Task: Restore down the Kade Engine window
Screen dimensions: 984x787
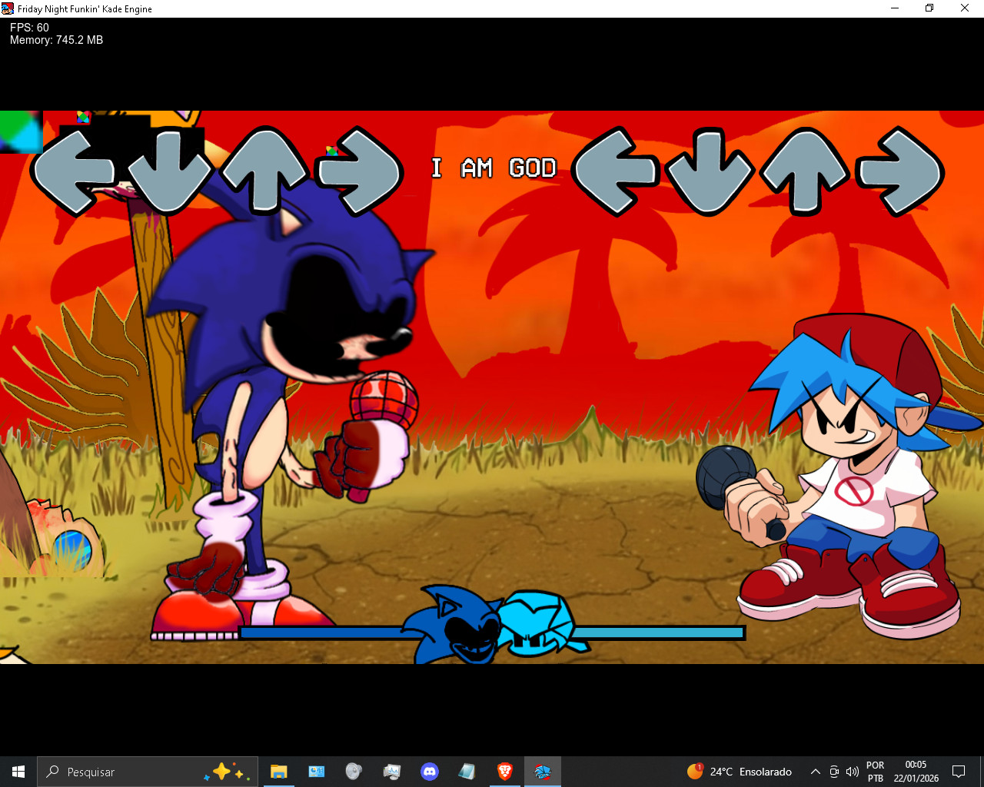Action: 929,8
